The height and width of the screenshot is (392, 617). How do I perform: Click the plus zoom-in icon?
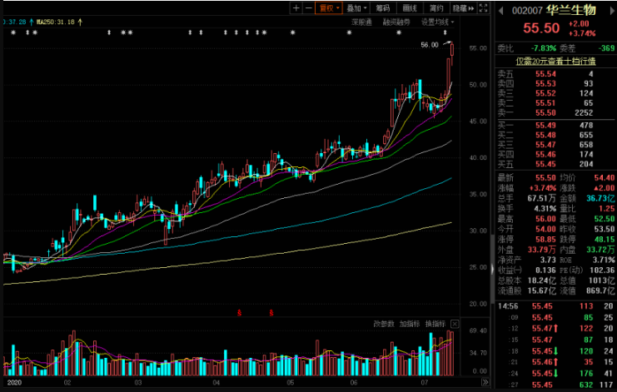[296, 7]
